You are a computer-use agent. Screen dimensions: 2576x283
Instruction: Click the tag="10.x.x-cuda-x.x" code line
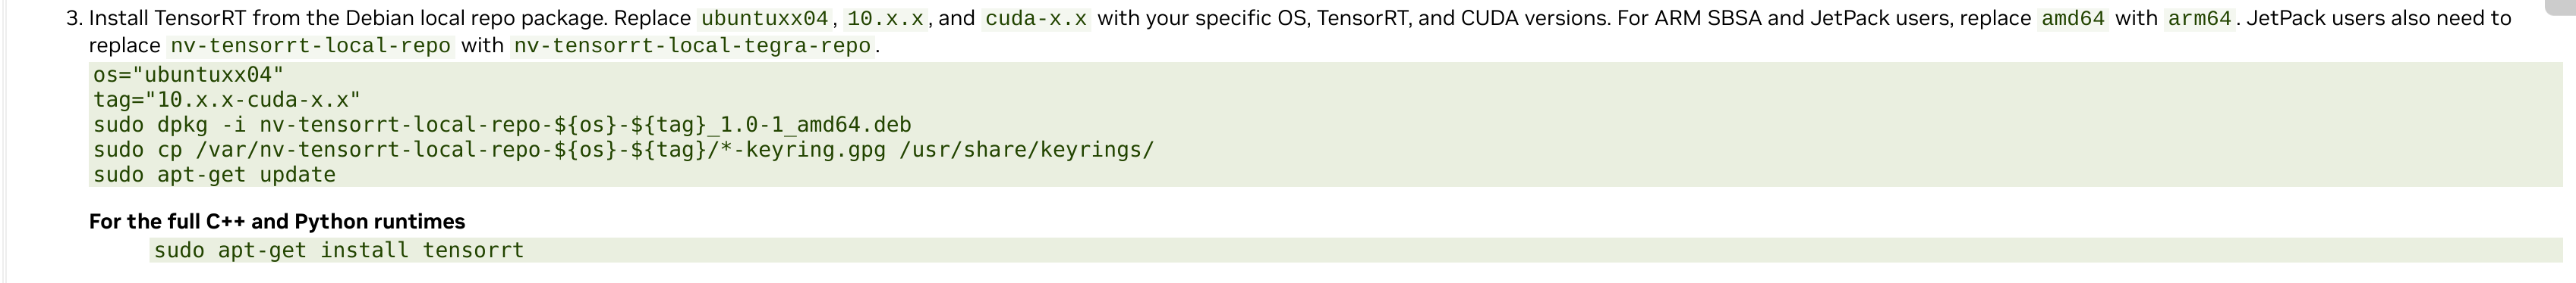(x=227, y=100)
